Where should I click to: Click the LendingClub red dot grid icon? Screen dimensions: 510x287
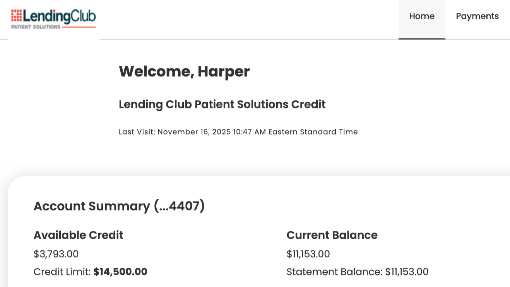point(16,15)
